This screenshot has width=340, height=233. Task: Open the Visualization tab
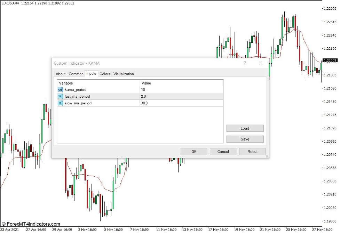click(x=124, y=74)
